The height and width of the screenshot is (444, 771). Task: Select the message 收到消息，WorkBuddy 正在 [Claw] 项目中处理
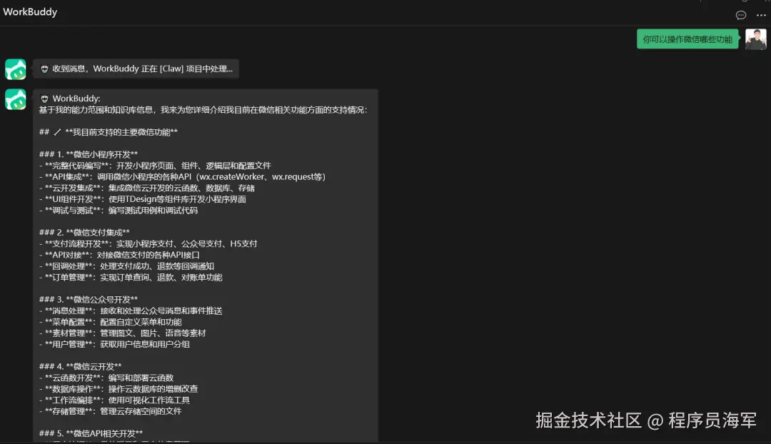tap(136, 69)
